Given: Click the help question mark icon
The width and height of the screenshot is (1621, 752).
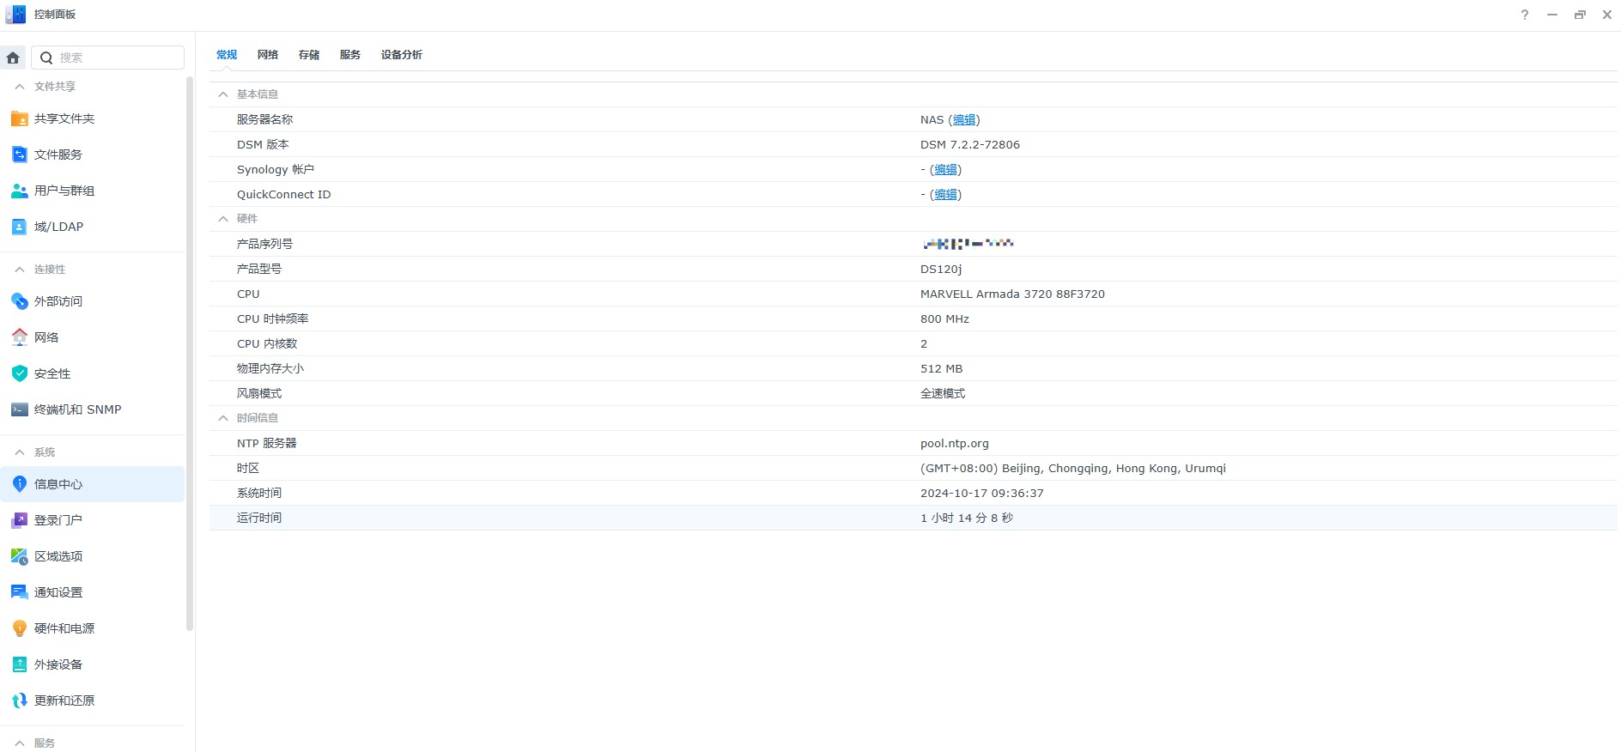Looking at the screenshot, I should tap(1525, 15).
